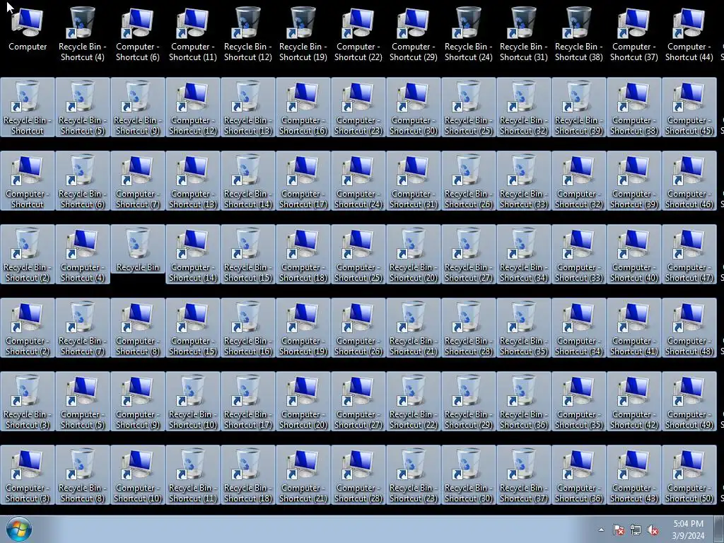Click Recycle Bin - Shortcut (9) icon
Viewport: 724px width, 543px height.
pos(138,107)
